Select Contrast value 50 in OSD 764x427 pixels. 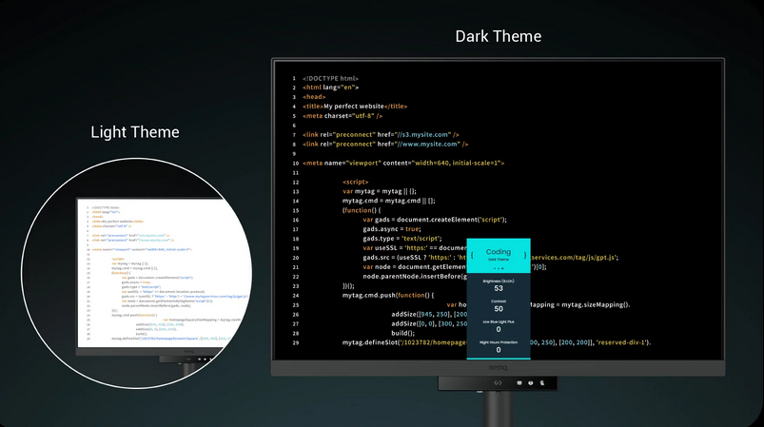pos(499,309)
